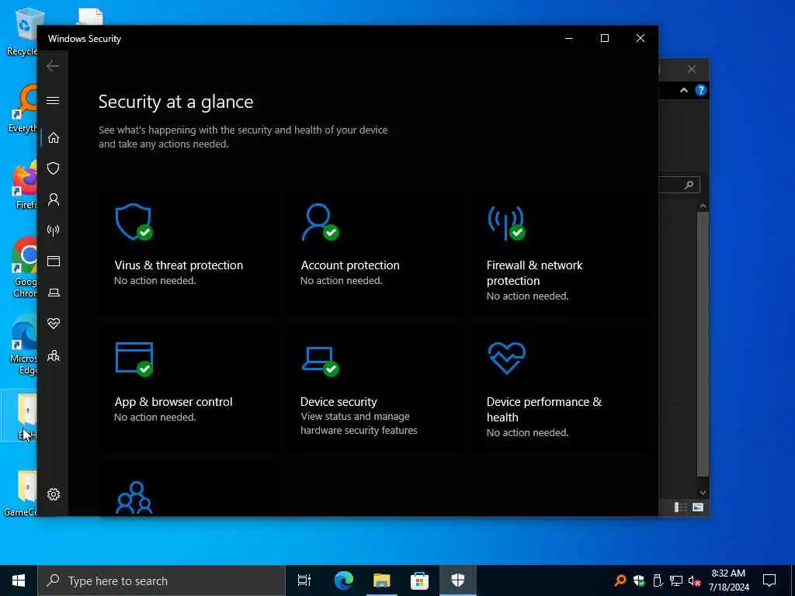Open Account protection person icon in sidebar
The width and height of the screenshot is (795, 596).
coord(54,199)
